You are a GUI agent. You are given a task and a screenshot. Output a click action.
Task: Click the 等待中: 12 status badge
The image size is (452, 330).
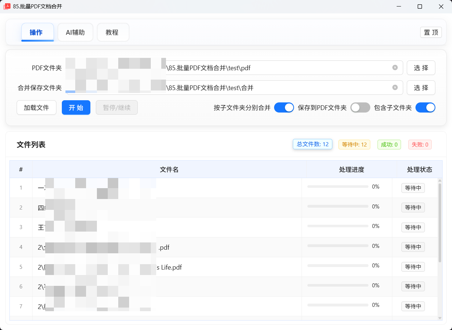tap(354, 144)
